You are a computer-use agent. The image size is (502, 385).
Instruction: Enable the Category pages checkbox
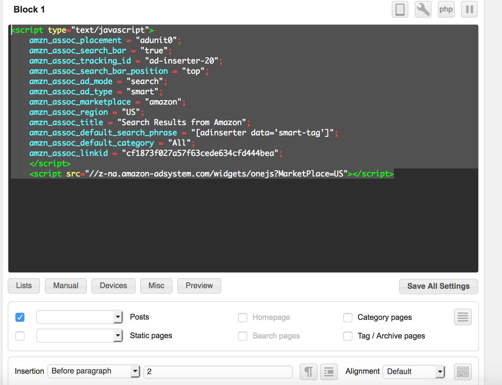pyautogui.click(x=348, y=318)
